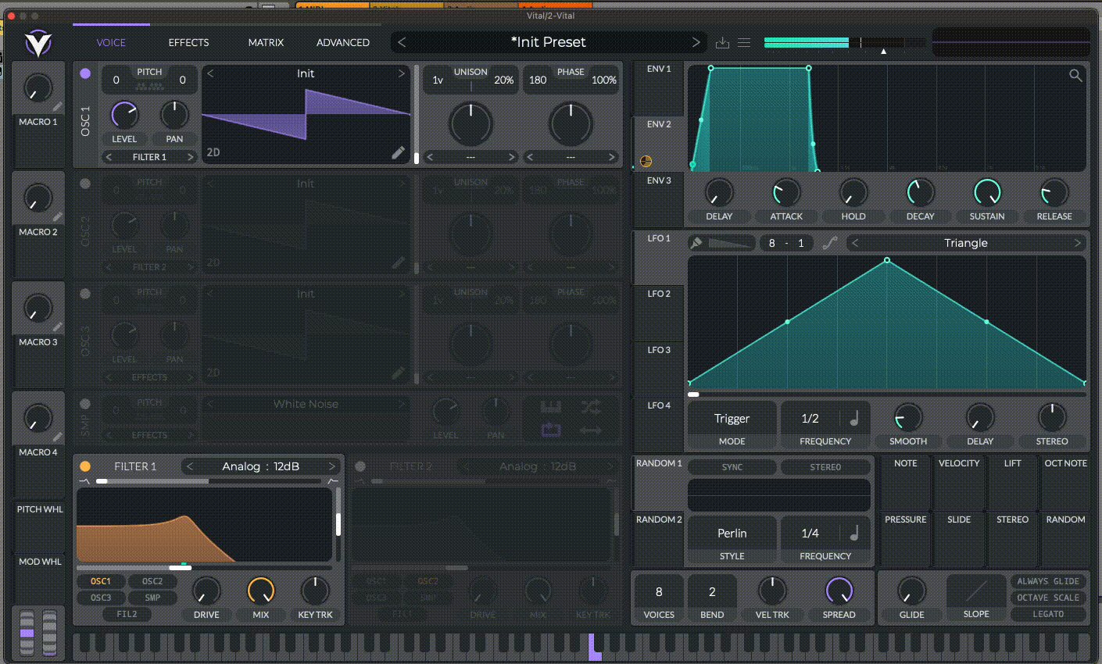Click the Filter 1 Mix knob
The image size is (1102, 664).
(x=261, y=591)
